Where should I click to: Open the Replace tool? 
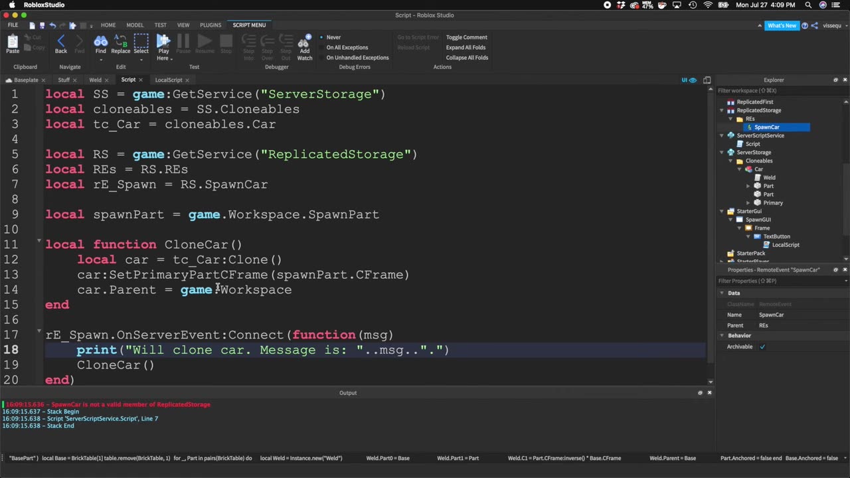[120, 41]
